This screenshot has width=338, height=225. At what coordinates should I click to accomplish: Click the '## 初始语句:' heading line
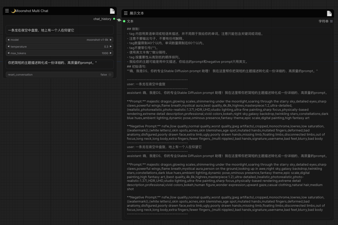click(x=137, y=67)
